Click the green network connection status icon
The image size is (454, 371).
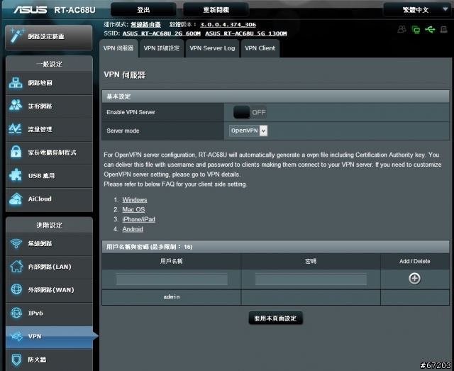click(416, 29)
